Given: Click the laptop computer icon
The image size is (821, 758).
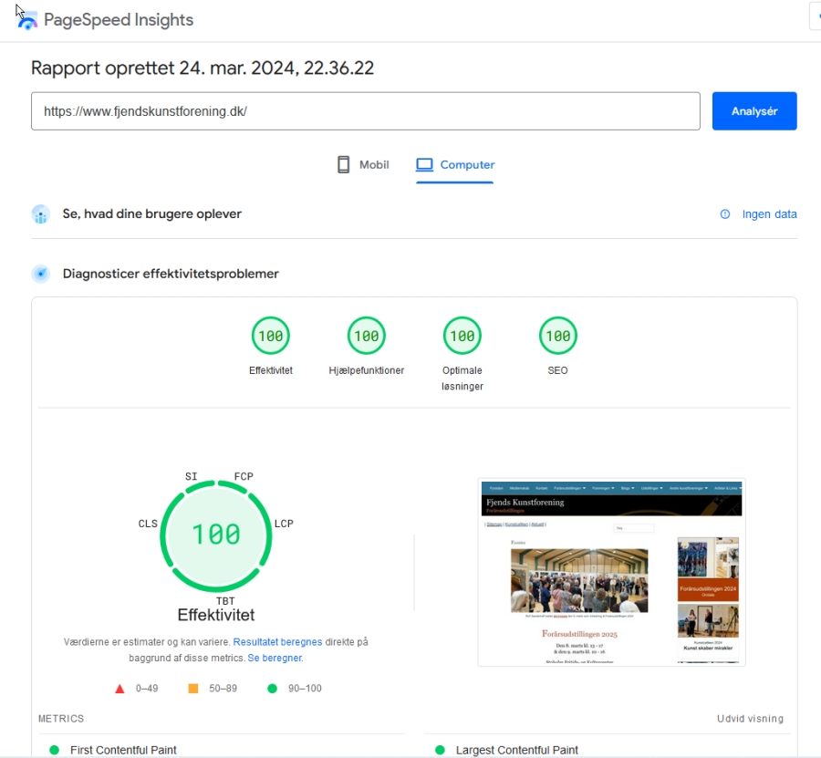Looking at the screenshot, I should point(424,165).
